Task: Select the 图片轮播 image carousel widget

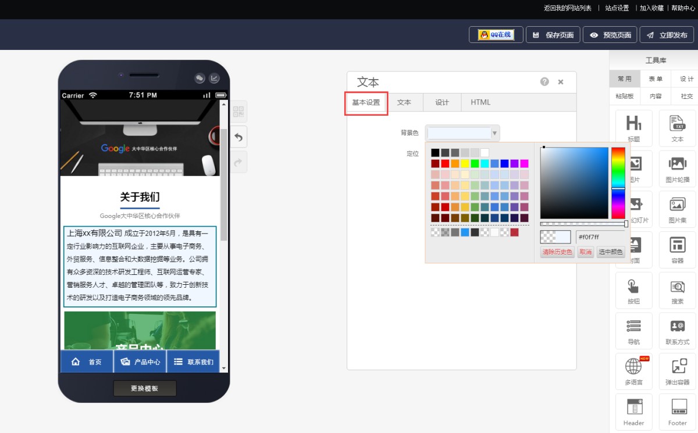Action: pyautogui.click(x=677, y=169)
